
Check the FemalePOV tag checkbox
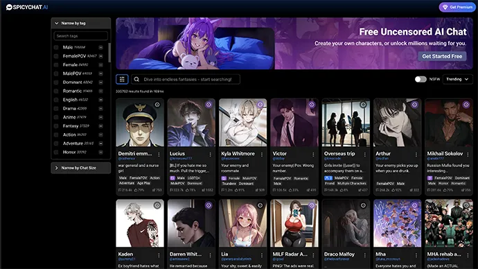pos(56,56)
